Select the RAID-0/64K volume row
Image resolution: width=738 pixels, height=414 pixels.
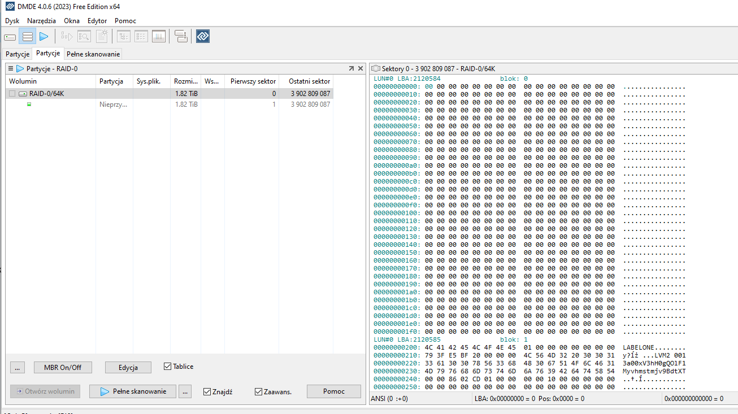coord(170,94)
